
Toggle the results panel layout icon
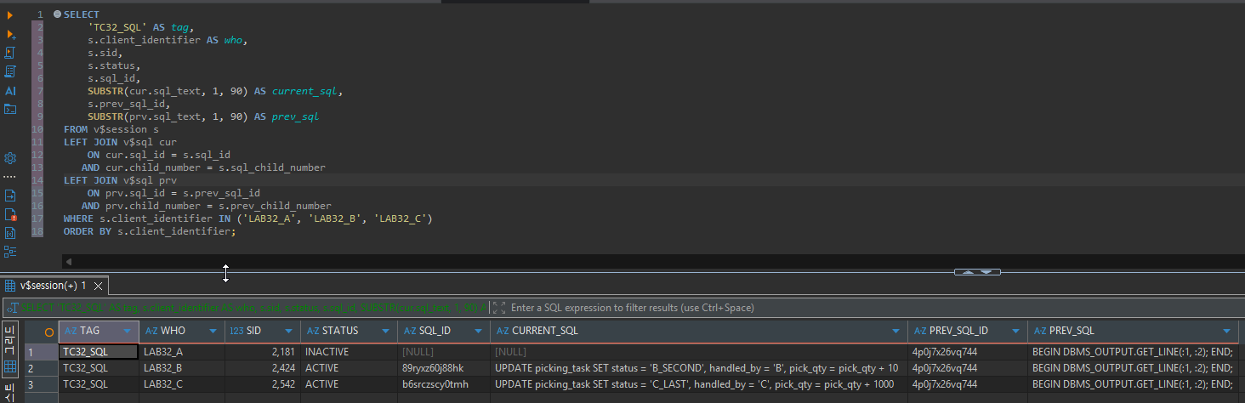11,252
